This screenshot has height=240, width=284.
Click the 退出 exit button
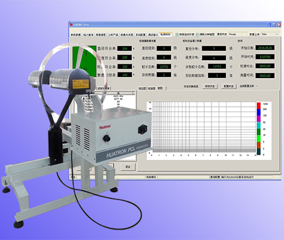(x=128, y=167)
